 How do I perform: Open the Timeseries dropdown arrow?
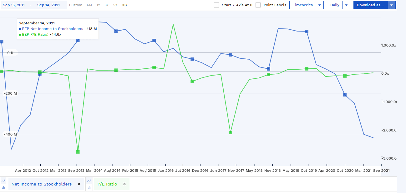320,5
